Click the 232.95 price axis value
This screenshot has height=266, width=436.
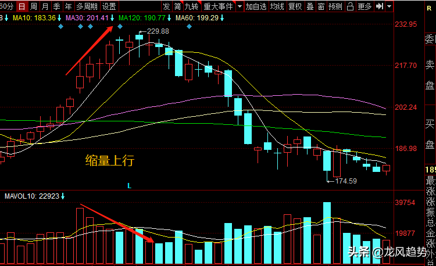pyautogui.click(x=406, y=24)
